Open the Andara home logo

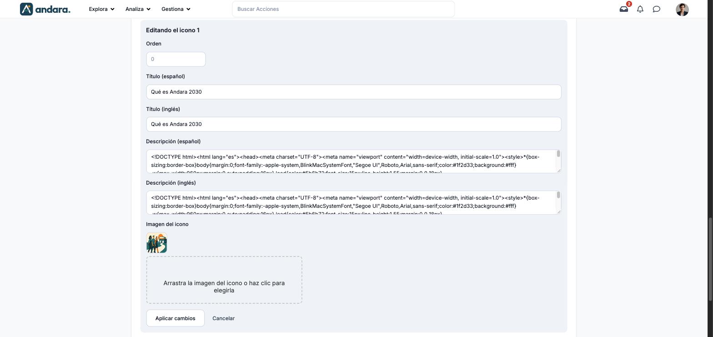pos(45,9)
